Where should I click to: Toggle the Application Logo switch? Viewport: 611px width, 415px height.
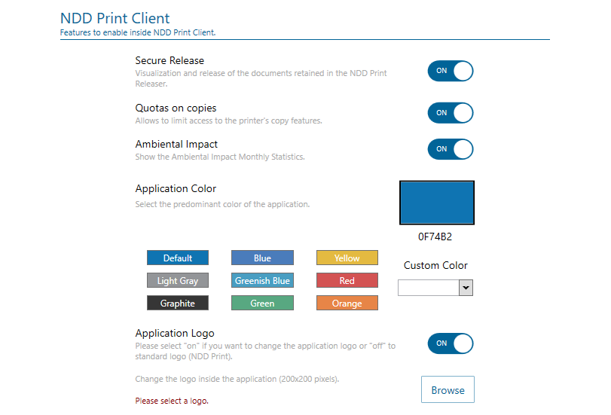point(450,343)
